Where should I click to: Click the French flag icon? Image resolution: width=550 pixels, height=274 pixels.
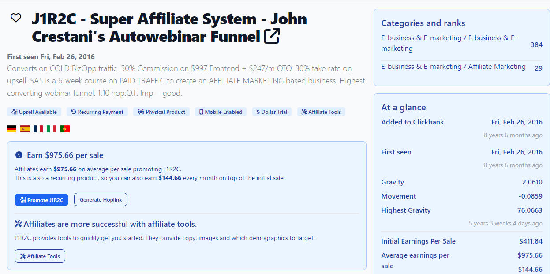[x=38, y=129]
